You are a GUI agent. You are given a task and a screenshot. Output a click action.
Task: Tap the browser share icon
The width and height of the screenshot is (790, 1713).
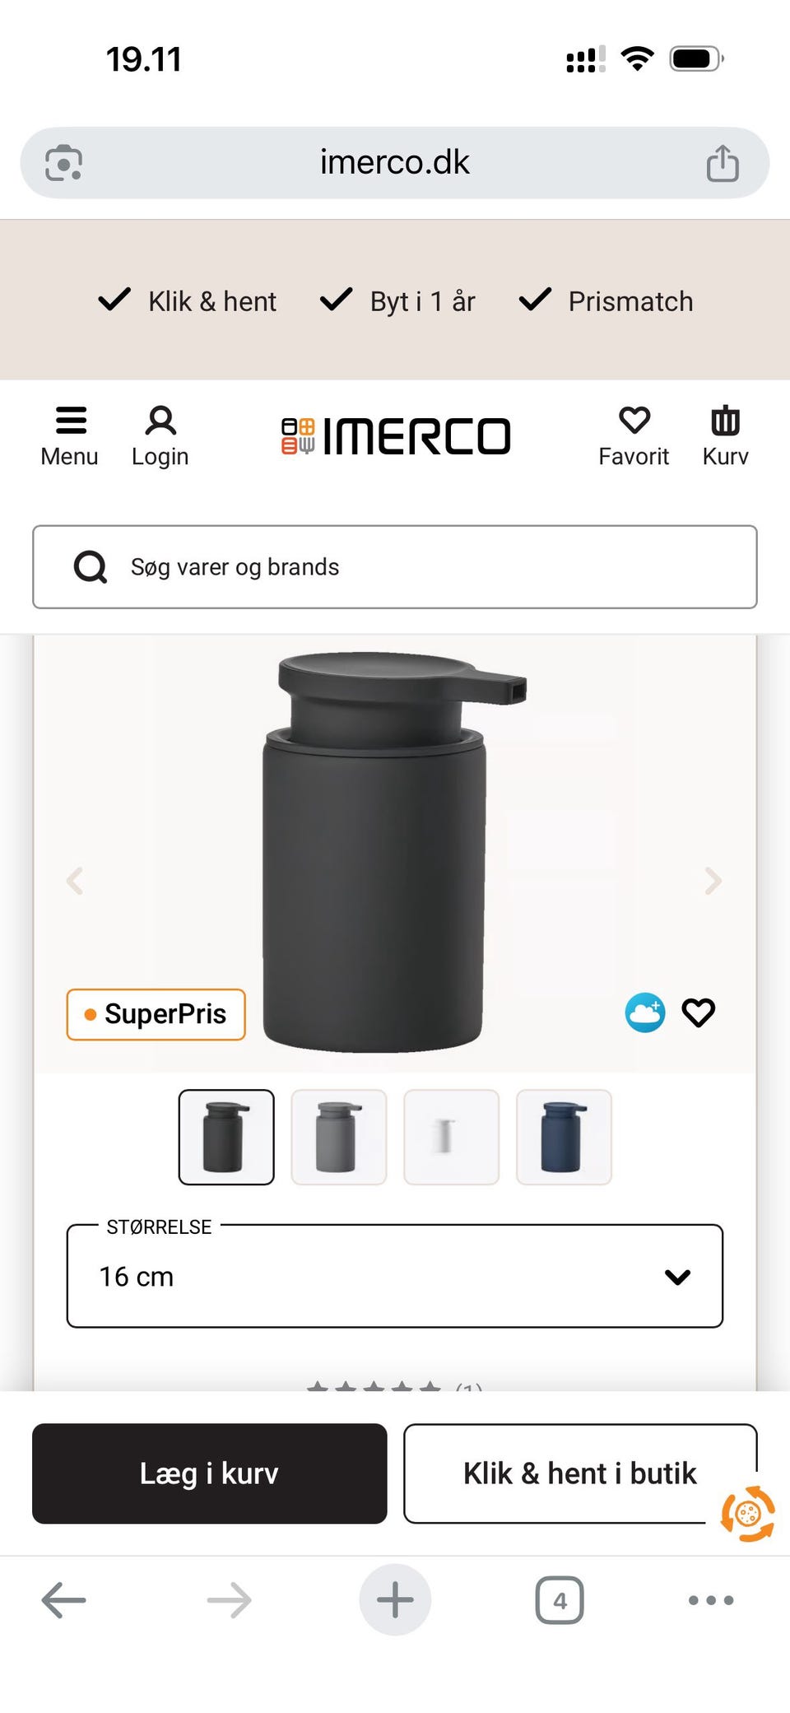723,163
